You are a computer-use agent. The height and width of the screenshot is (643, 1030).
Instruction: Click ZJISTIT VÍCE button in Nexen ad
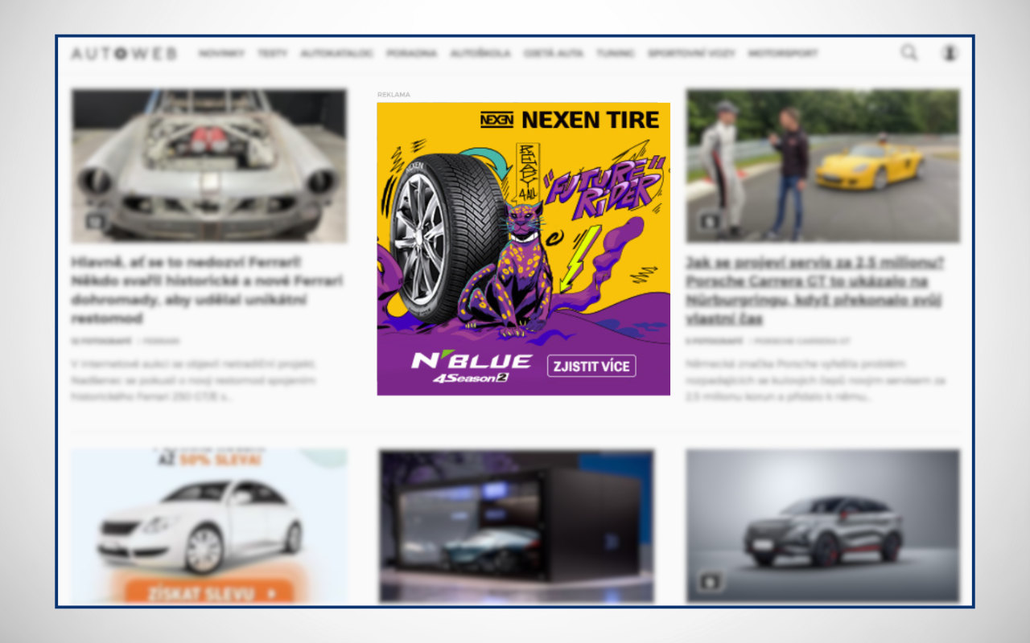pos(591,366)
